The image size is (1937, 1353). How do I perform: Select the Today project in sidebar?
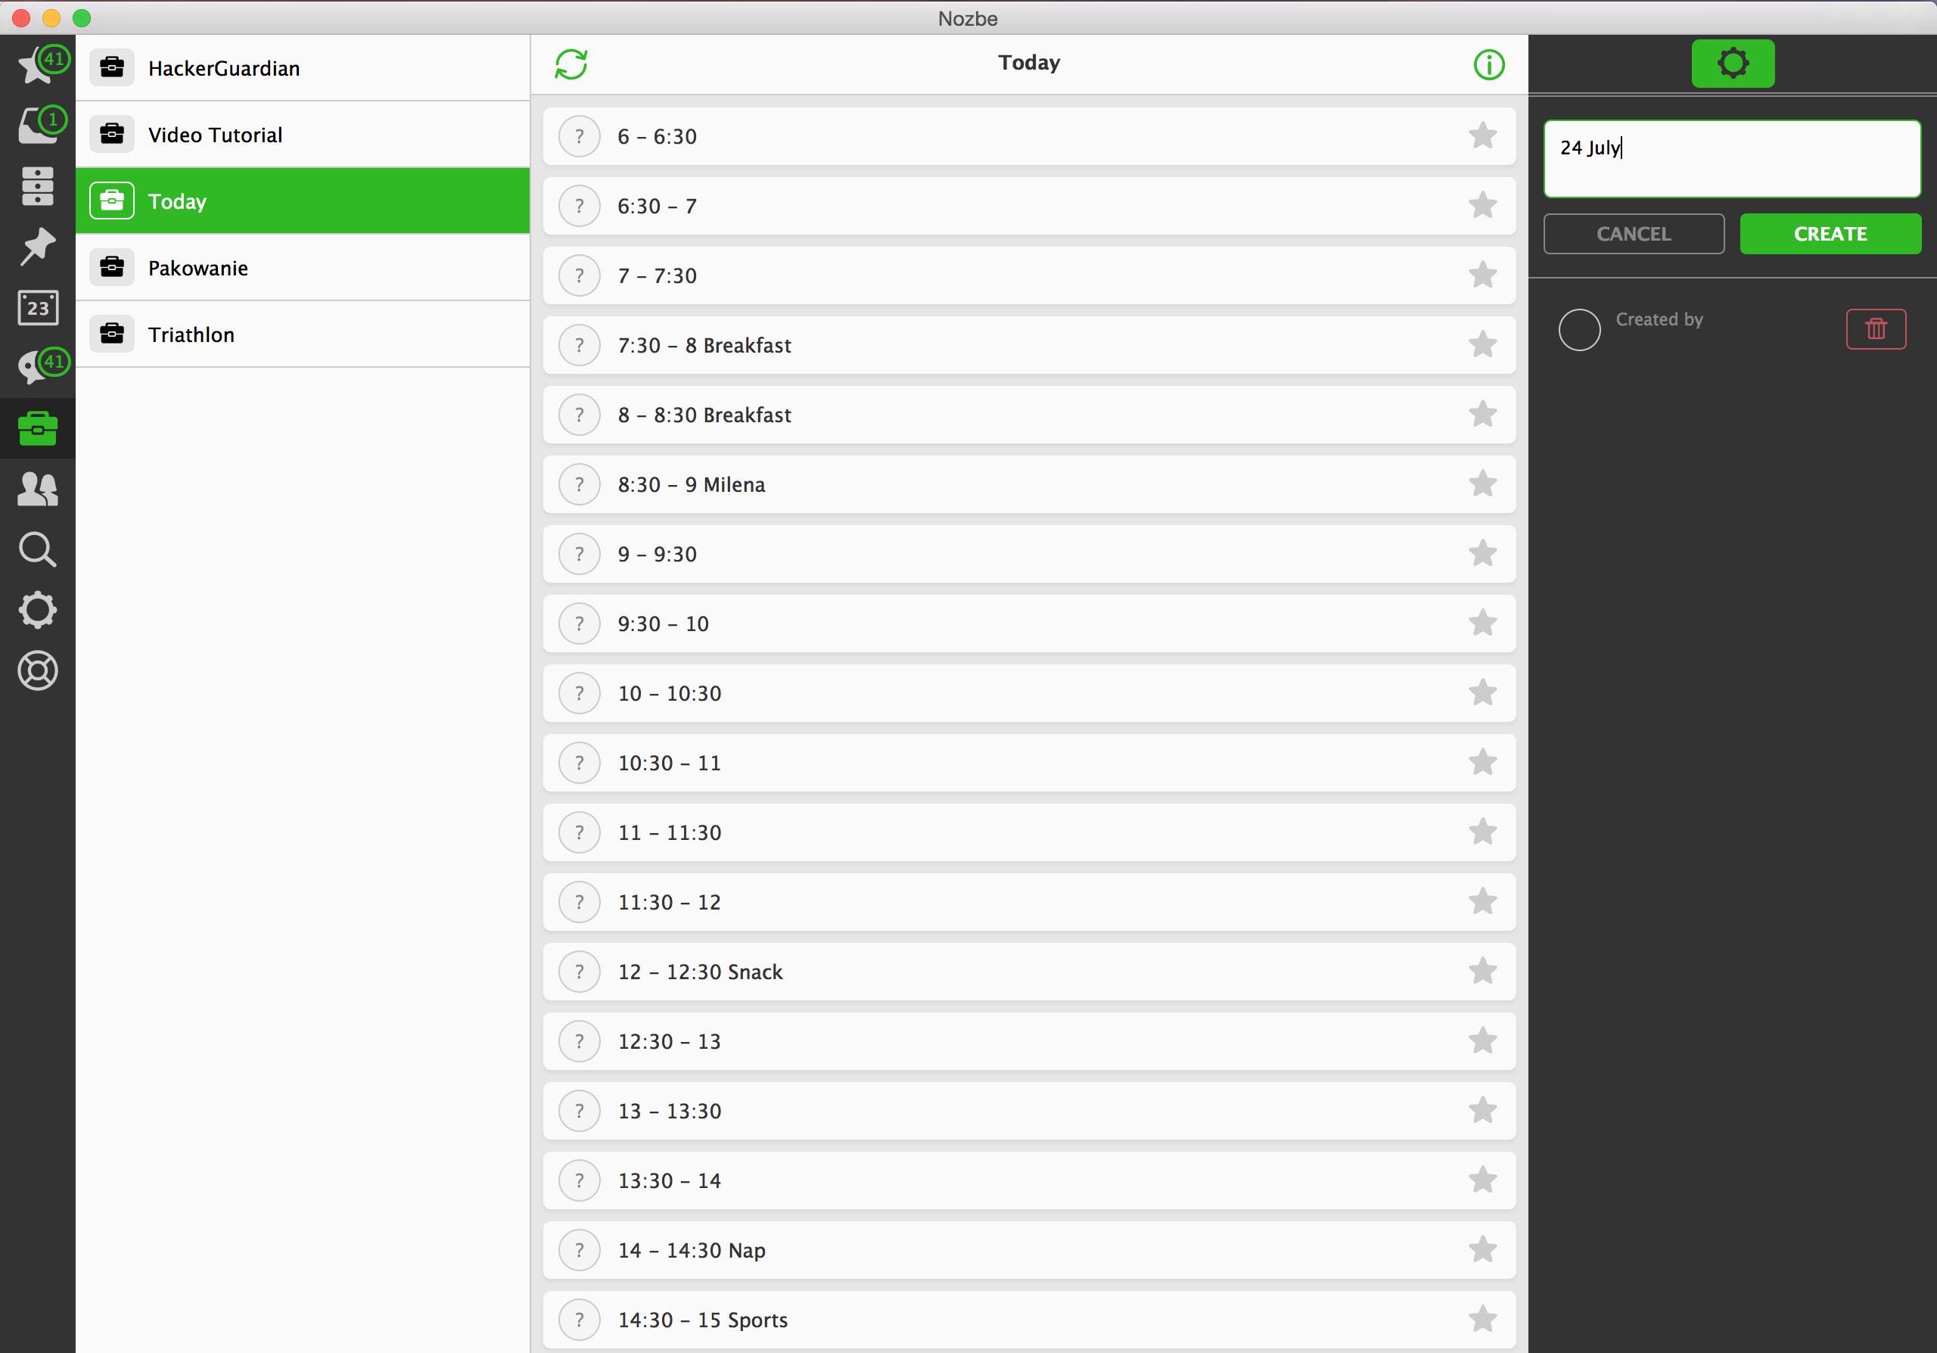click(x=302, y=202)
